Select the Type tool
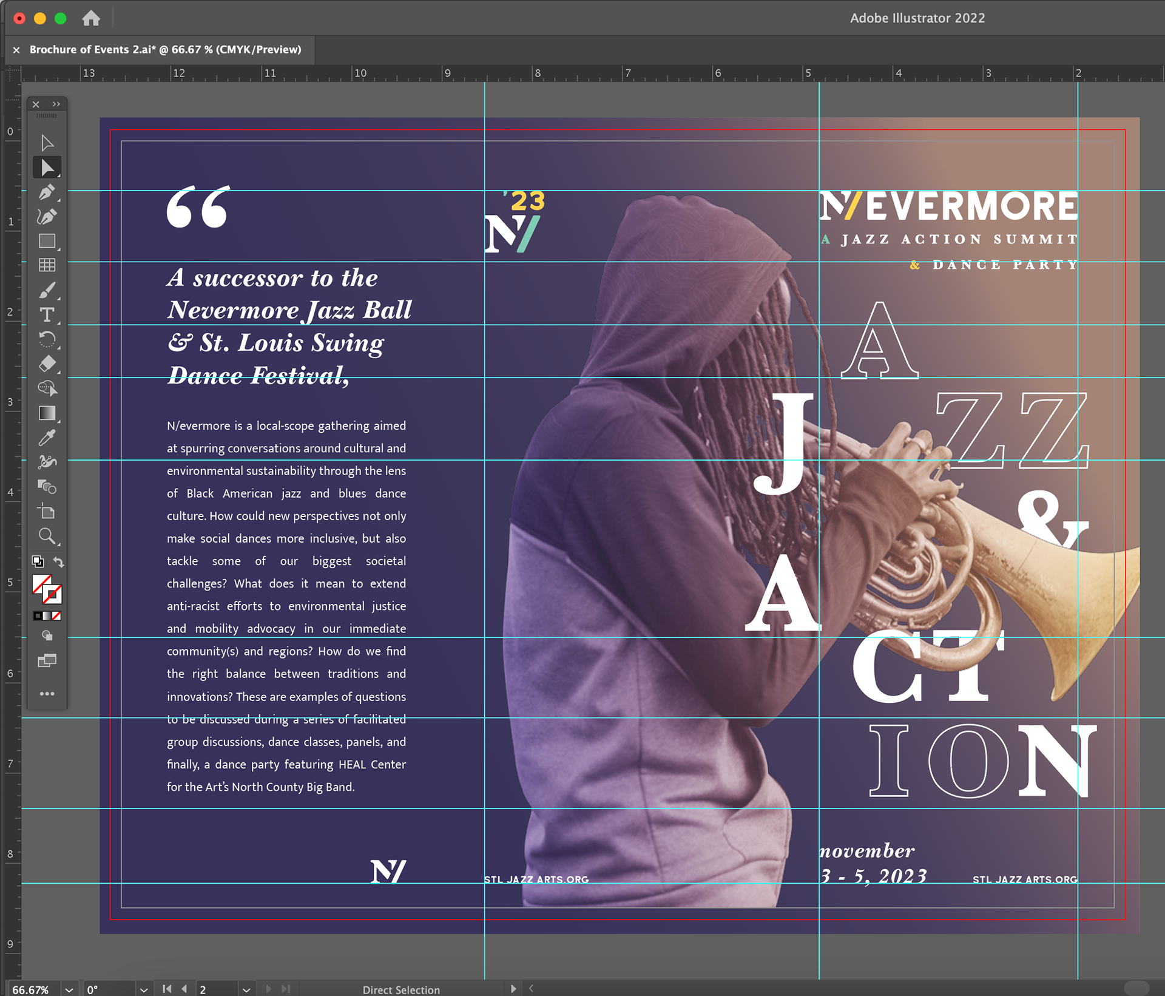 [47, 314]
